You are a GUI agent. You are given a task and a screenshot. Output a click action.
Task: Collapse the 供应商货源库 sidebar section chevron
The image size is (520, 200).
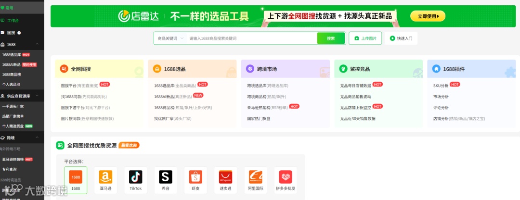(x=37, y=96)
